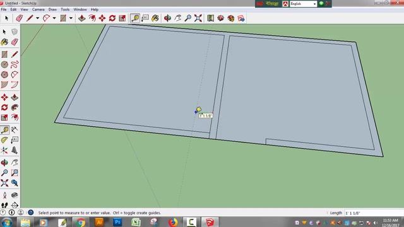
Task: Activate the Pan hand tool in top toolbar
Action: coord(178,18)
